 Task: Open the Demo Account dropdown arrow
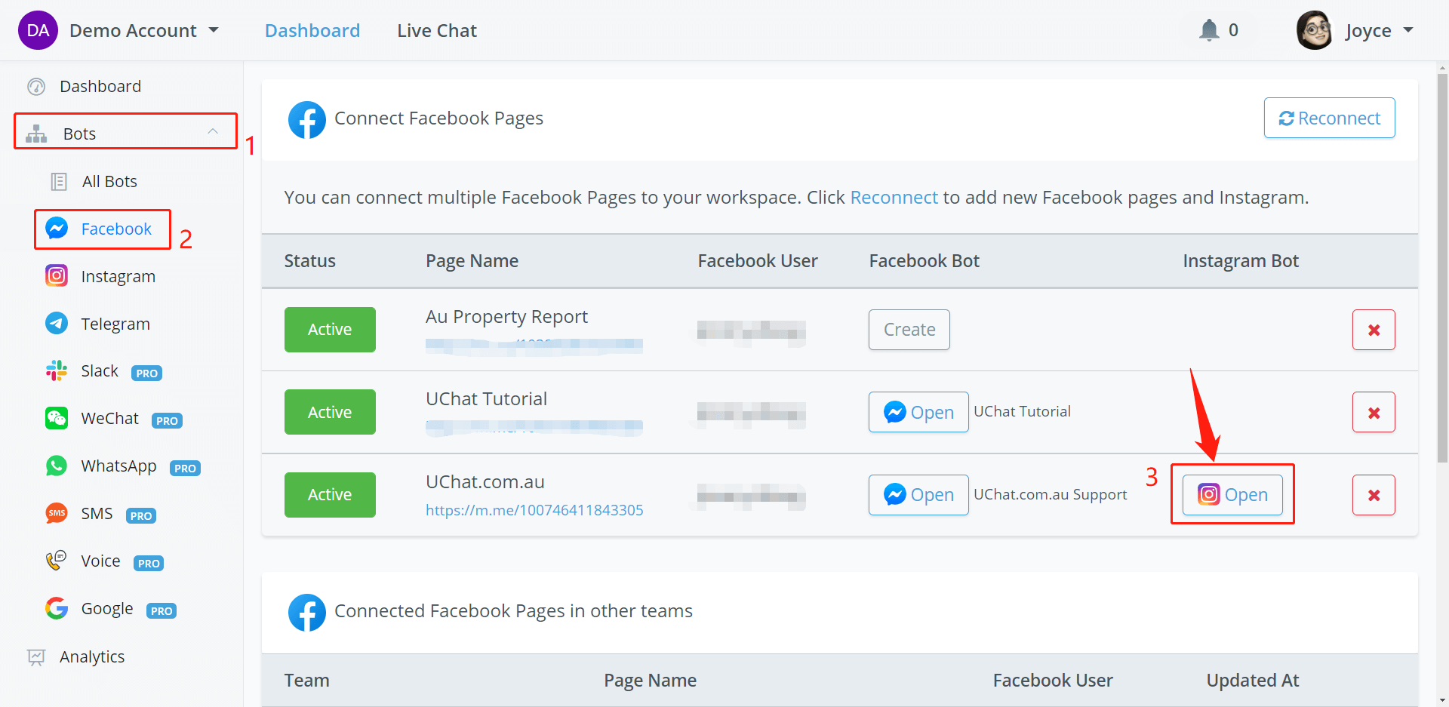[x=214, y=30]
